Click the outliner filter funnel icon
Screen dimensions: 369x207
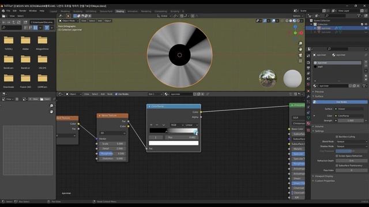pos(359,16)
